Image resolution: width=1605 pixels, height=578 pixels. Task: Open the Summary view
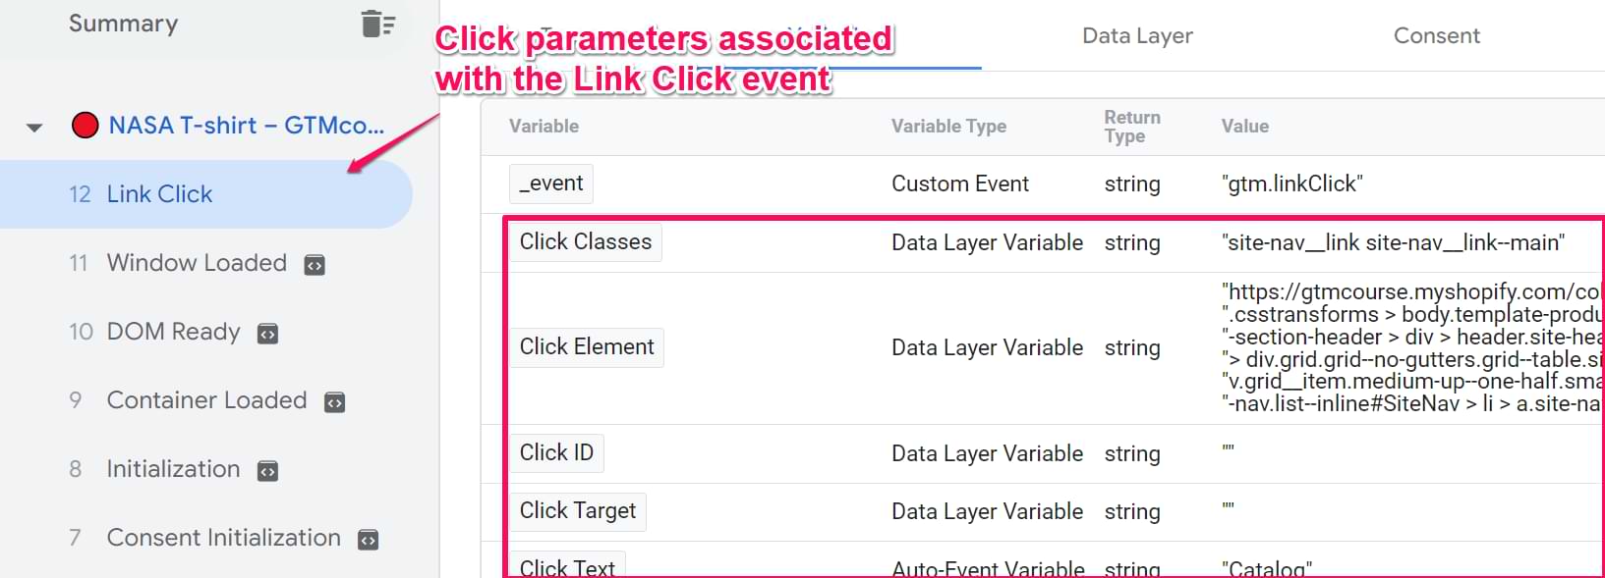pyautogui.click(x=124, y=24)
